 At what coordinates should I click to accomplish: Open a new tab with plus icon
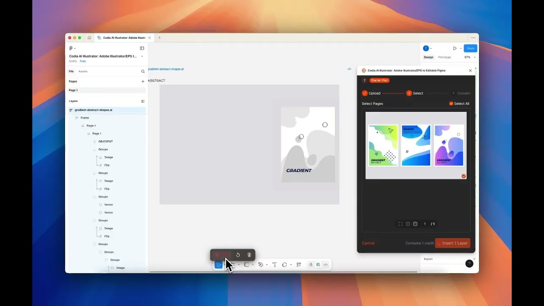click(x=159, y=38)
